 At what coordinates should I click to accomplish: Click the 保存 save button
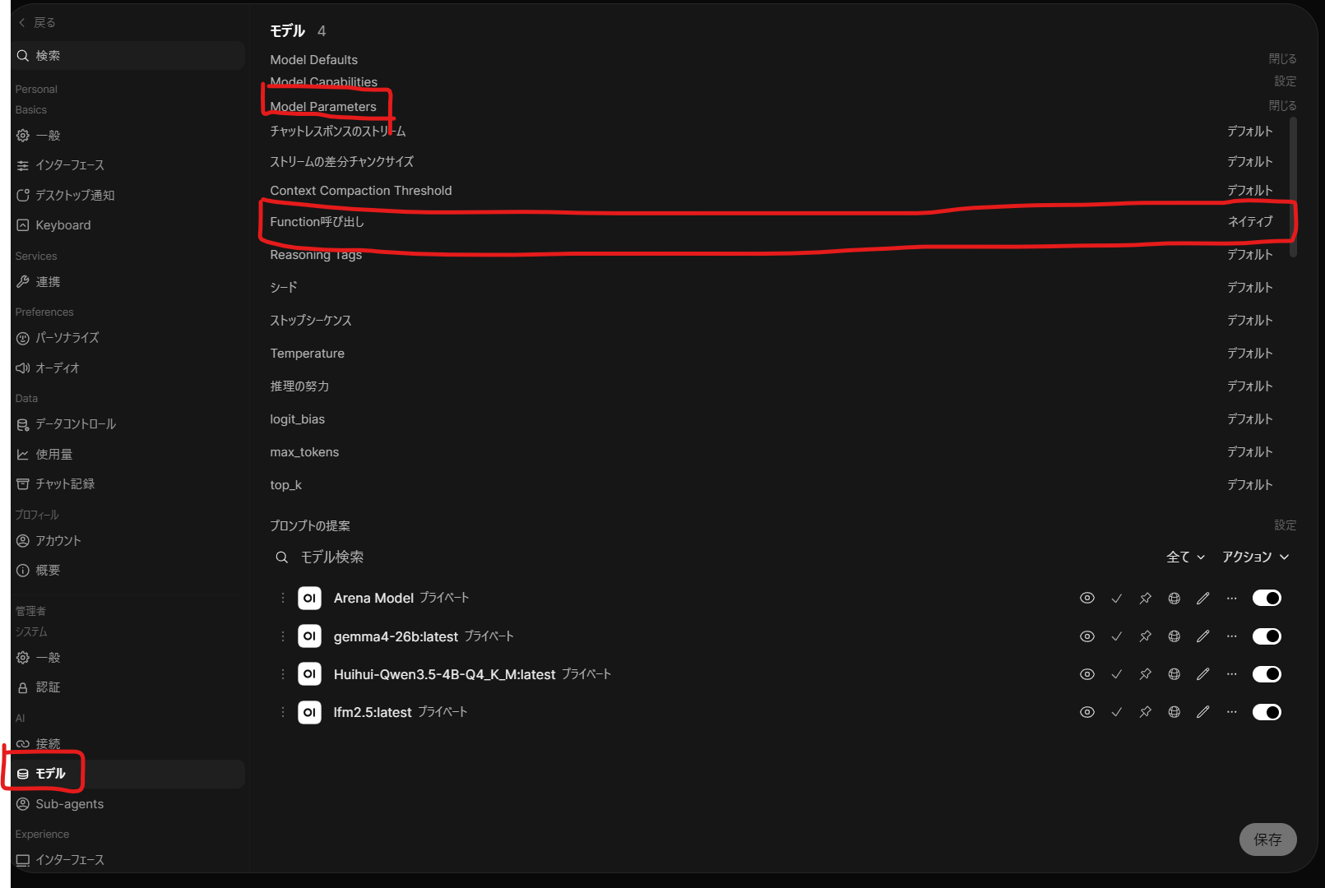point(1267,839)
